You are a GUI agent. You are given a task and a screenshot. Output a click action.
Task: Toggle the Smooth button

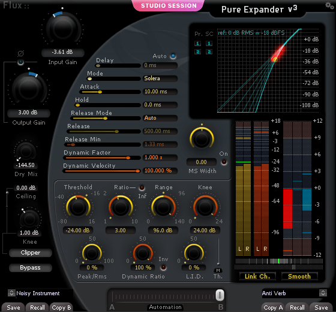[x=299, y=276]
